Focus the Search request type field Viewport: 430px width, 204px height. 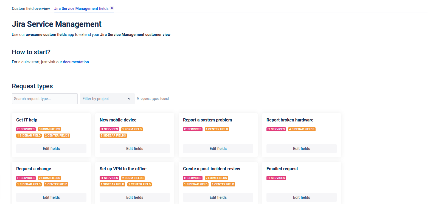tap(45, 99)
